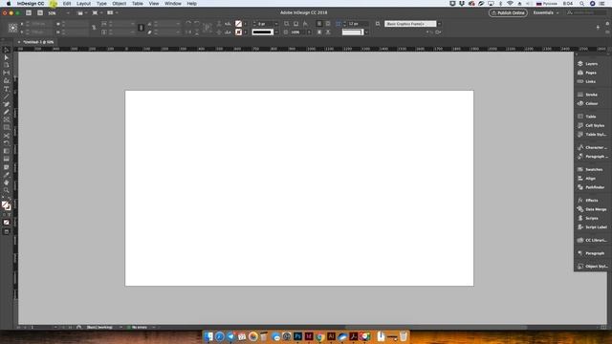
Task: Select the Selection tool arrow
Action: (x=7, y=50)
